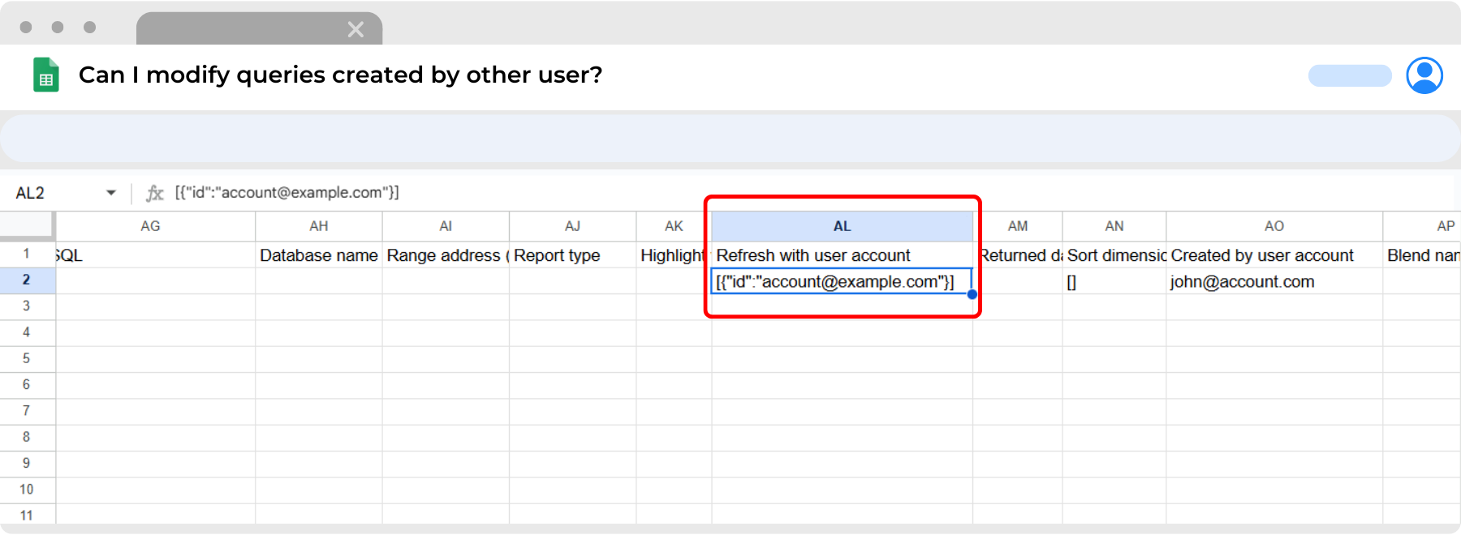Viewport: 1461px width, 535px height.
Task: Click the 'Database name' cell
Action: coord(319,255)
